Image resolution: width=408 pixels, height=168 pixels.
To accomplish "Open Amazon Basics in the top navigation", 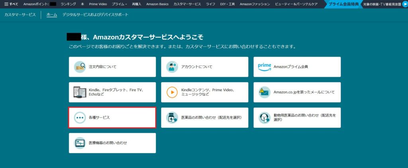I will coord(157,4).
